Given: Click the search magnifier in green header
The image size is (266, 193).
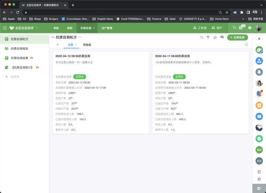Looking at the screenshot, I should click(x=234, y=28).
